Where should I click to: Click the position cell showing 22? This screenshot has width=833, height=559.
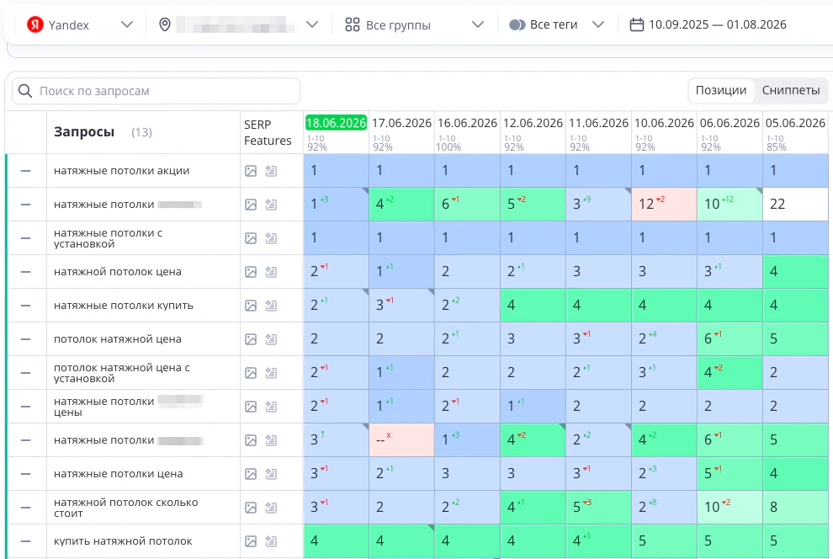pyautogui.click(x=795, y=204)
